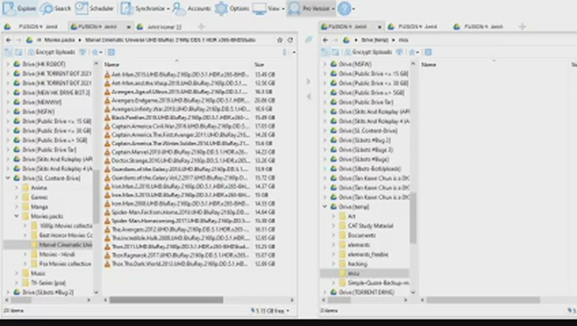Open the favorites star dropdown in the right pane toolbar
This screenshot has height=326, width=577.
(413, 52)
